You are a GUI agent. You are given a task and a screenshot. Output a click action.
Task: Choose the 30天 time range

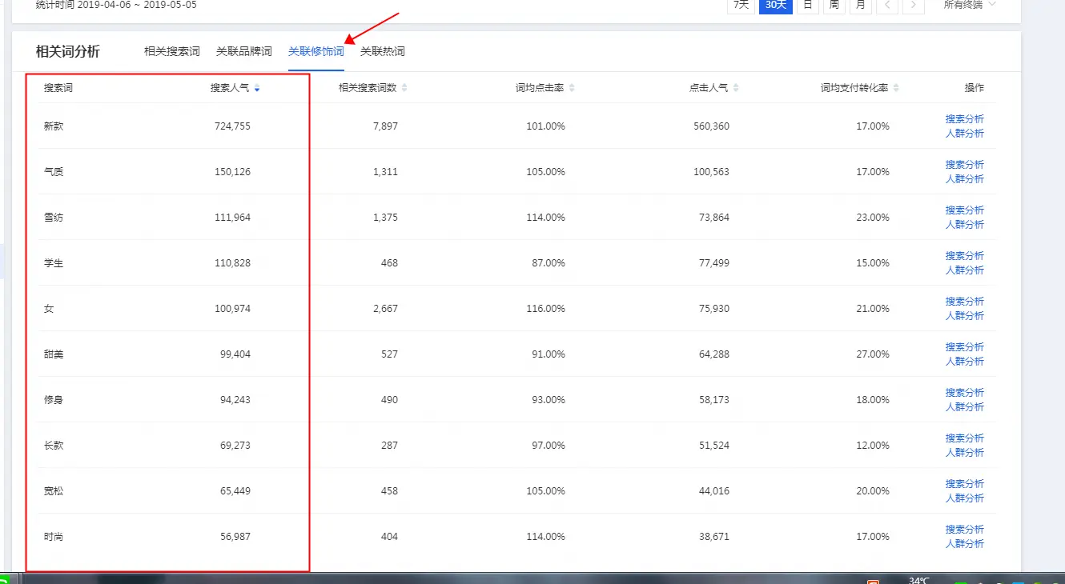[x=776, y=5]
